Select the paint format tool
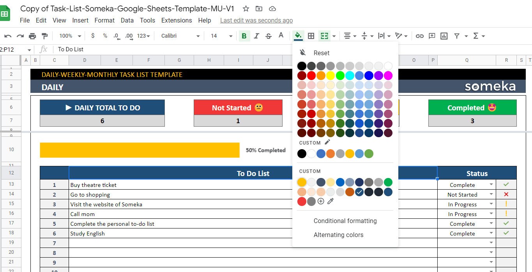Image resolution: width=532 pixels, height=272 pixels. (45, 35)
